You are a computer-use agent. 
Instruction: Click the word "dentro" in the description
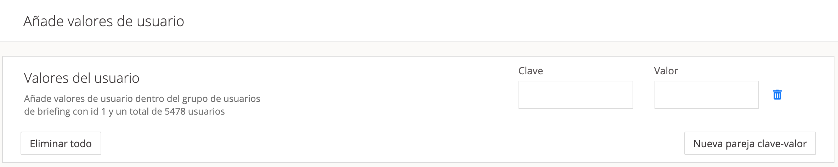coord(151,99)
